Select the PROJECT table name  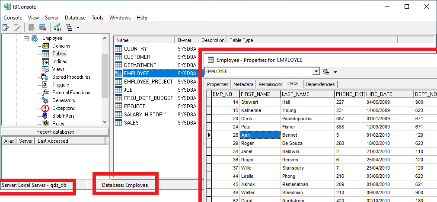tap(134, 106)
